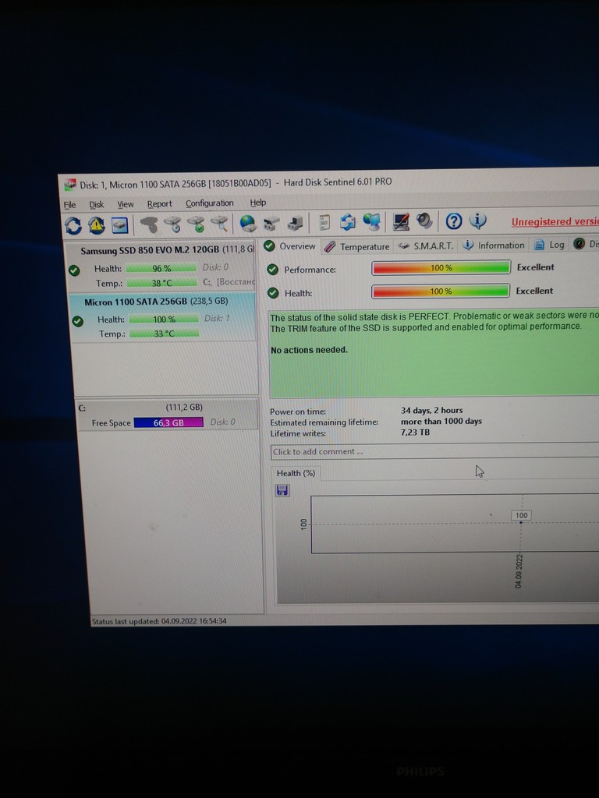Click the disk with magnifying glass icon
This screenshot has height=798, width=599.
tap(219, 224)
